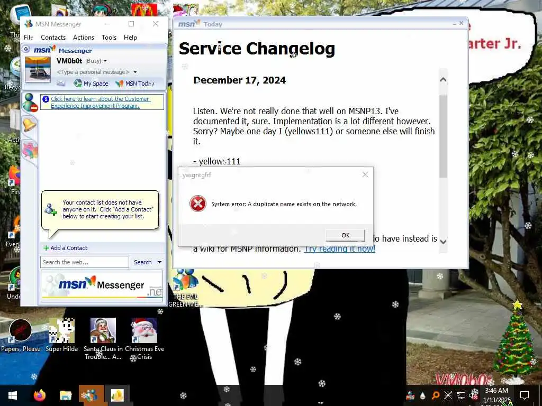
Task: Click the '- yellows111' signature text
Action: click(216, 162)
